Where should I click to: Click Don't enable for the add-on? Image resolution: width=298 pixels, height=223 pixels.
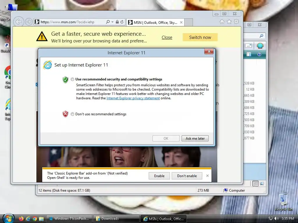point(187,176)
